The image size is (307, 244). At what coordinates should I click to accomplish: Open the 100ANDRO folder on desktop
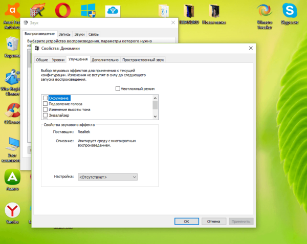[x=189, y=14]
